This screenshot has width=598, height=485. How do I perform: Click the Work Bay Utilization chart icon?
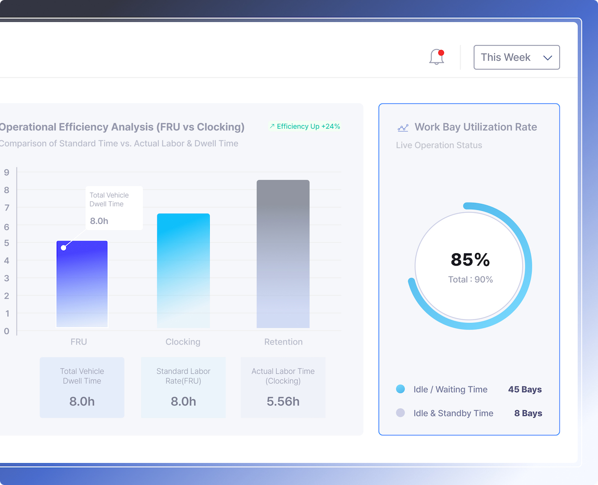pos(403,128)
